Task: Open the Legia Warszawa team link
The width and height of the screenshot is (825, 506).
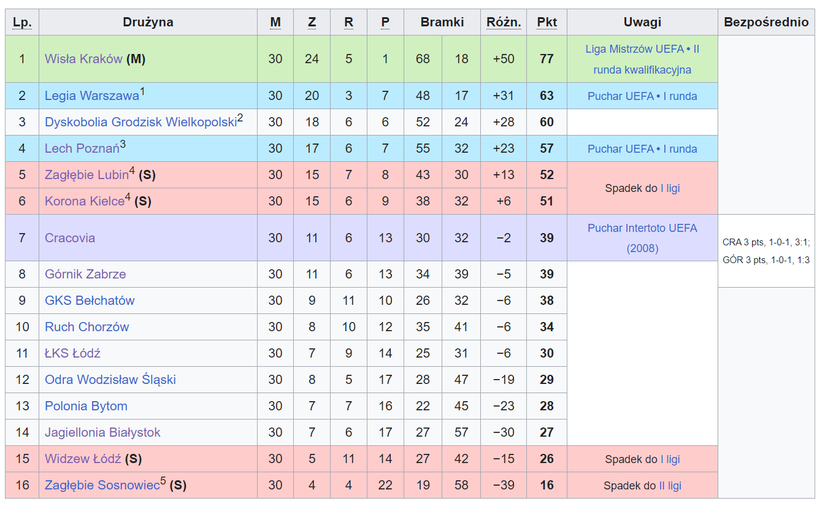Action: [x=91, y=96]
